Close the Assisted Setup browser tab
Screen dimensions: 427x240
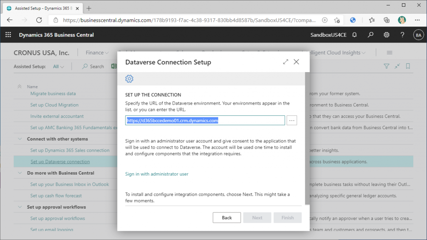pyautogui.click(x=77, y=8)
